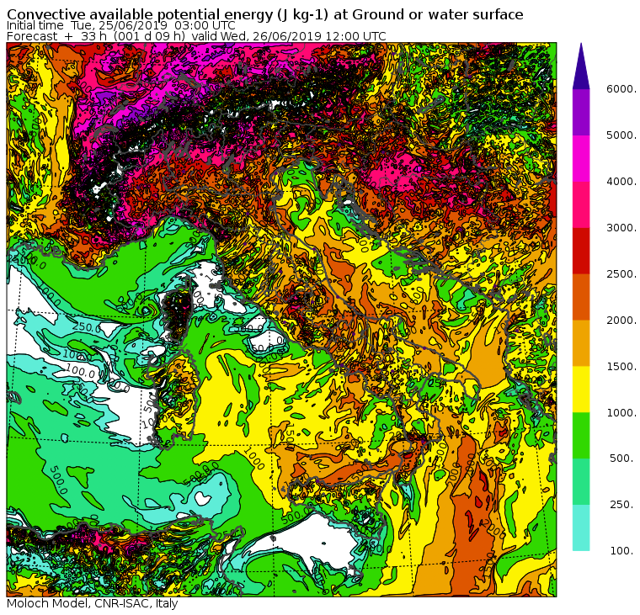Select the magenta legend swatch between 4000 and 5000
Viewport: 640px width, 615px height.
click(581, 158)
